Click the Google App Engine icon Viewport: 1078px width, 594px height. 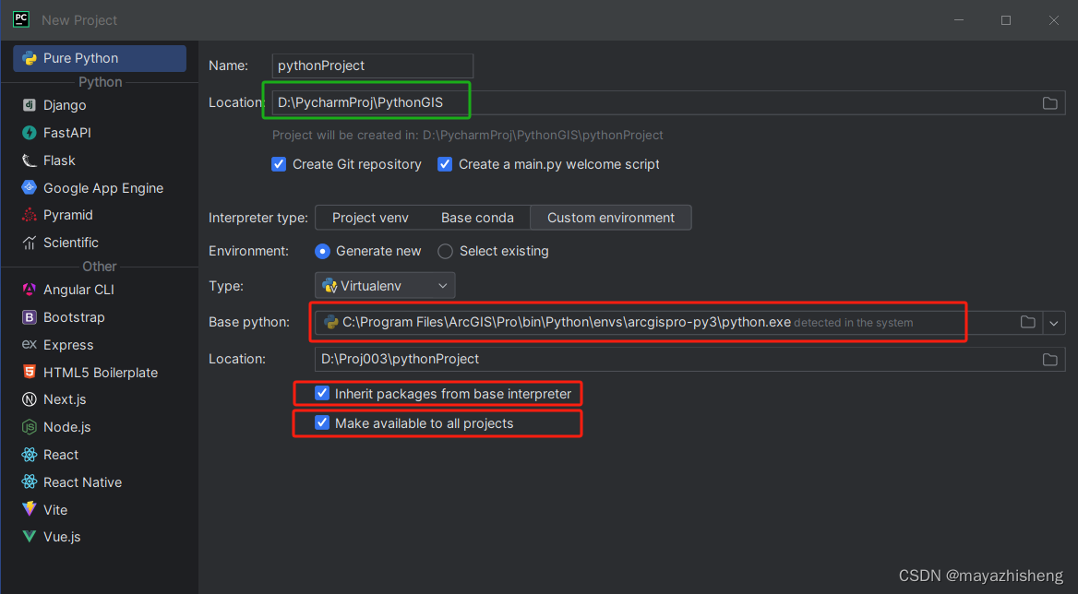[x=29, y=187]
